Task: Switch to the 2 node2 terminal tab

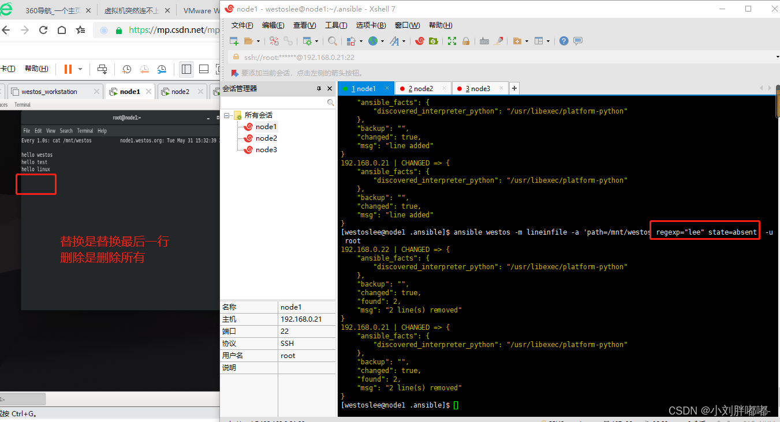Action: click(423, 88)
